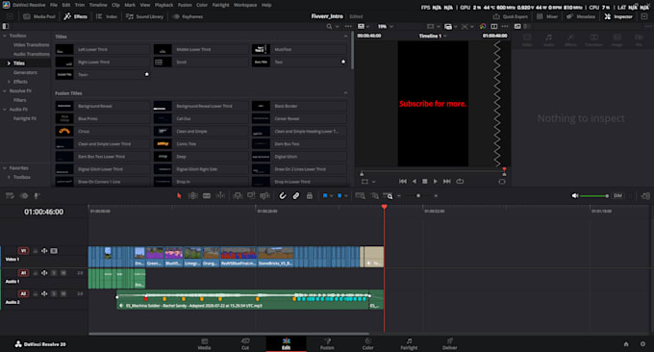Open the Playback menu
This screenshot has height=352, width=654.
pyautogui.click(x=163, y=5)
